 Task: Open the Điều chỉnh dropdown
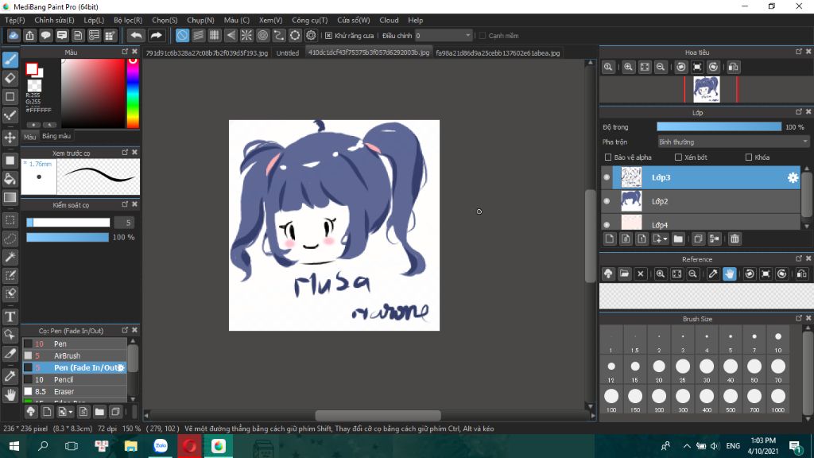pos(443,35)
